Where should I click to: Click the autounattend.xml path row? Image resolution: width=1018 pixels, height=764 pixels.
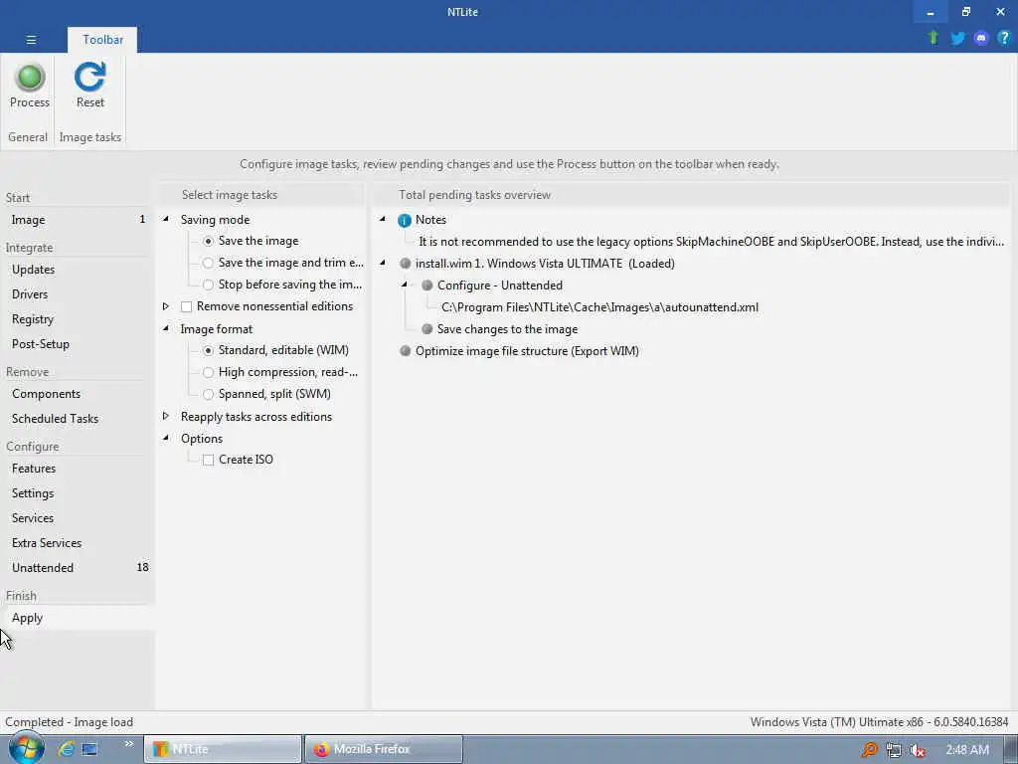click(x=599, y=307)
